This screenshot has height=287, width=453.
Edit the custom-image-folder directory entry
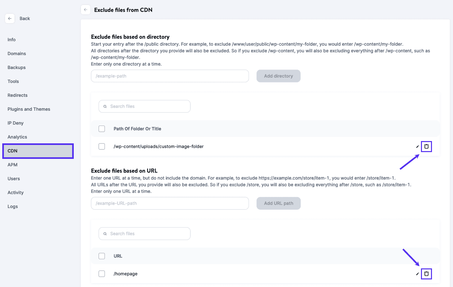(x=417, y=147)
